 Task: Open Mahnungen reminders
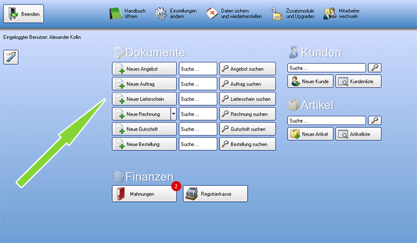tap(144, 194)
